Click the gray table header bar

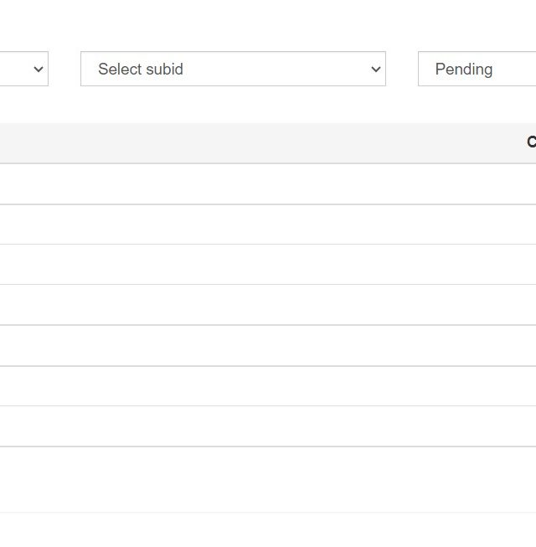268,142
